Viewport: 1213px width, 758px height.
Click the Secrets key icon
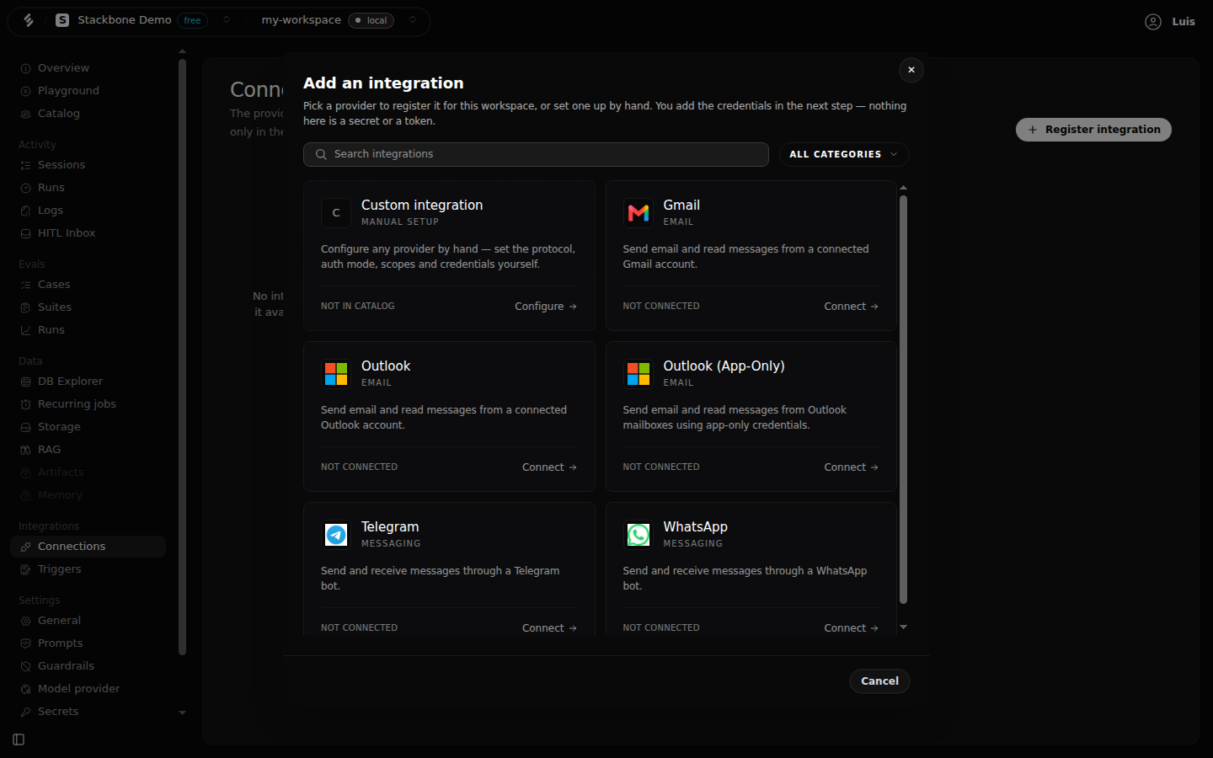click(x=26, y=712)
